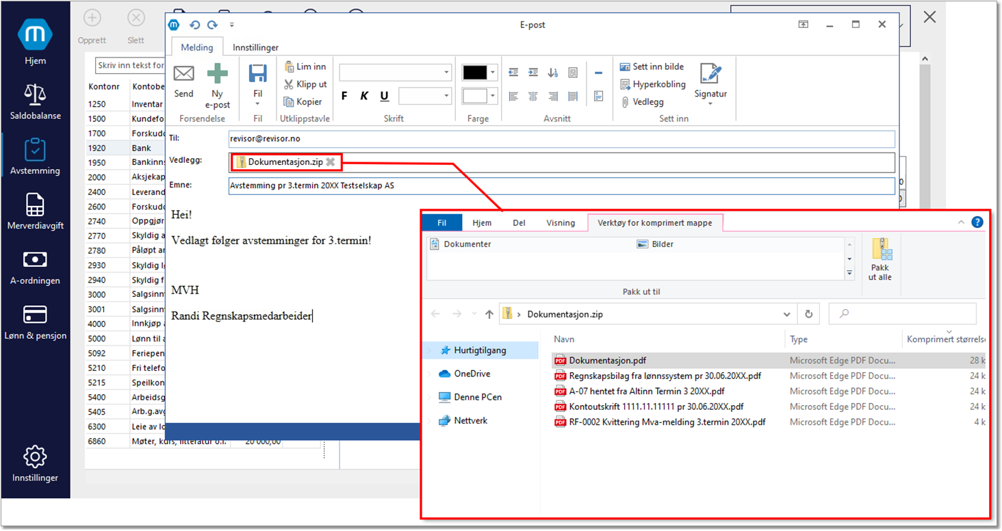Click Sett inn bilde

652,66
